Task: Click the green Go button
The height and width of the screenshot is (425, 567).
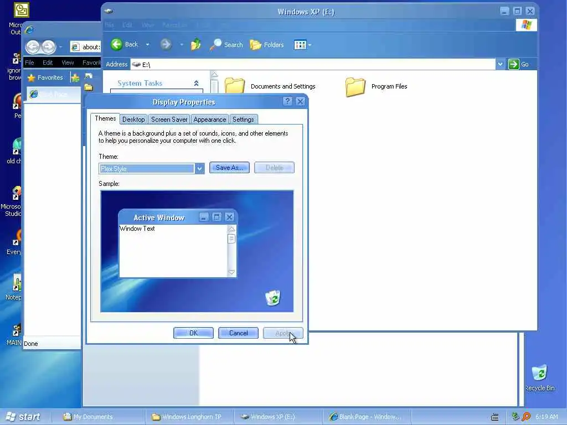Action: point(518,64)
